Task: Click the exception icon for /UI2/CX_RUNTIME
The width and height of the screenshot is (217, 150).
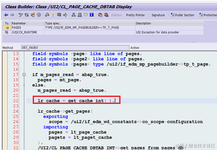Action: (x=6, y=32)
